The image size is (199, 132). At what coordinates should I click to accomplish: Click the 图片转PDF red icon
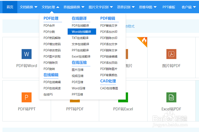[171, 54]
